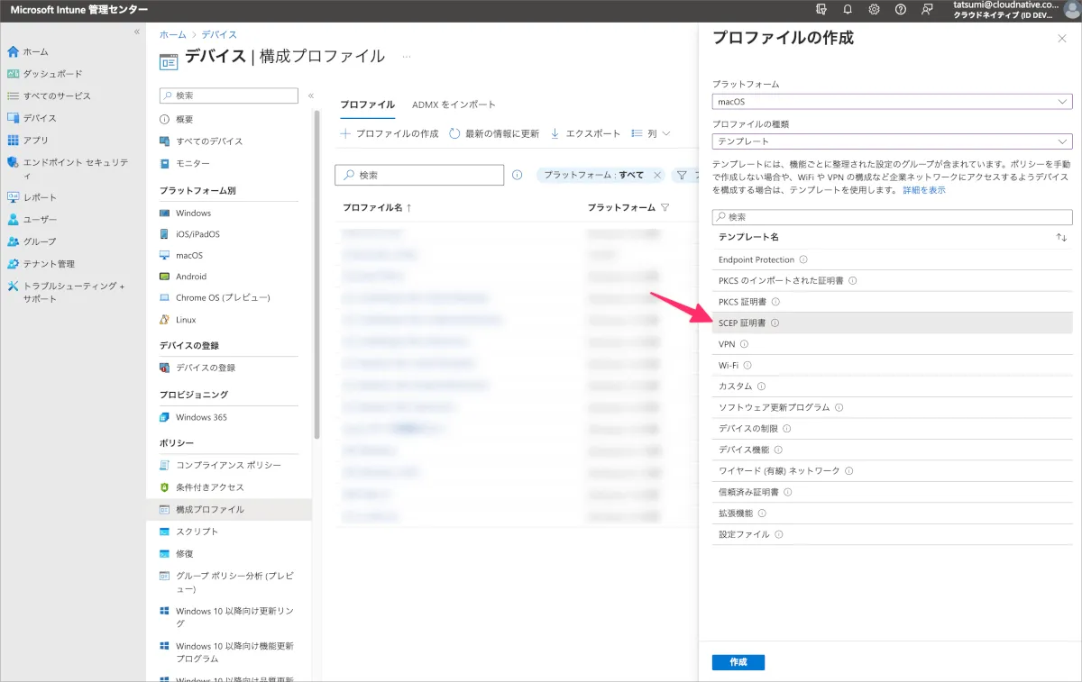Image resolution: width=1082 pixels, height=682 pixels.
Task: Click info icon beside SCEP 証明書
Action: point(775,323)
